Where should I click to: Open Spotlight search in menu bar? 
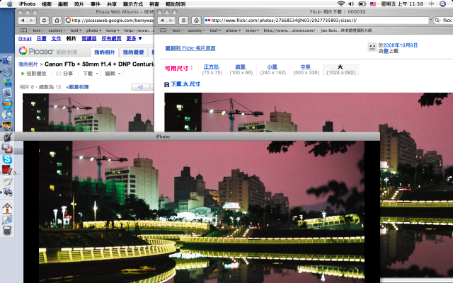(443, 4)
